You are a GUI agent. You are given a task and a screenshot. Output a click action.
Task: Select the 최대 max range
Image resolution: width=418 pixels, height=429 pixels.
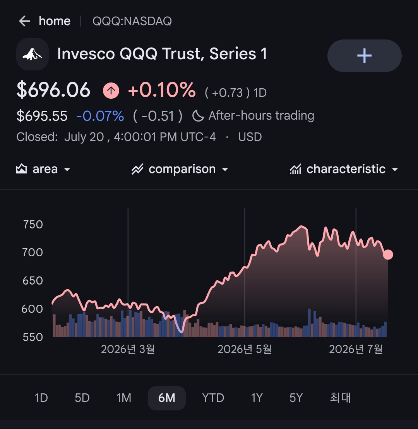pyautogui.click(x=340, y=398)
